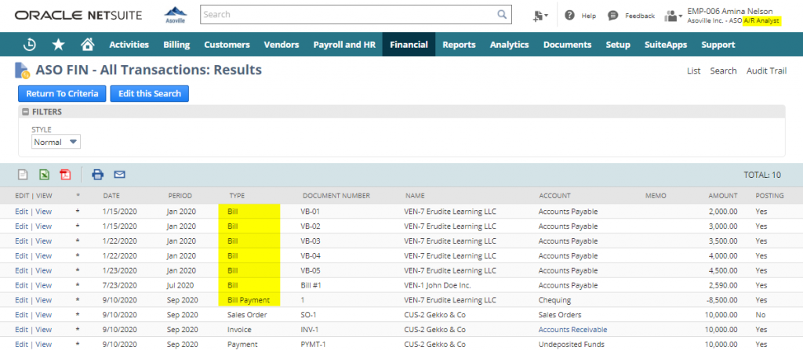Open the Analytics menu
Viewport: 803px width, 351px height.
click(509, 45)
